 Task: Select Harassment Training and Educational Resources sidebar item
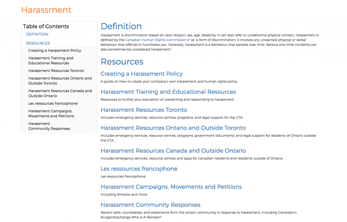[x=51, y=60]
